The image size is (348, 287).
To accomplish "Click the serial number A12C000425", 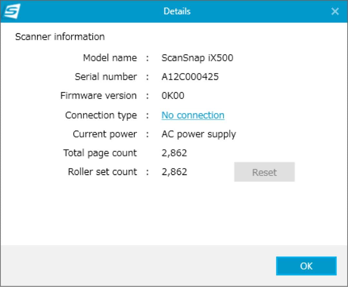I will click(190, 77).
